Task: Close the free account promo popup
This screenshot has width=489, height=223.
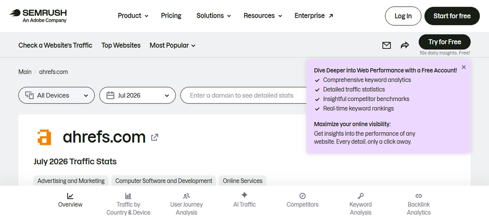Action: 464,67
